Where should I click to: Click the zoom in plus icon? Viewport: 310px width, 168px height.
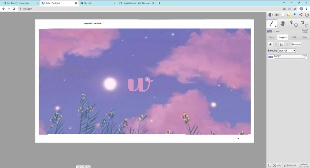292,22
